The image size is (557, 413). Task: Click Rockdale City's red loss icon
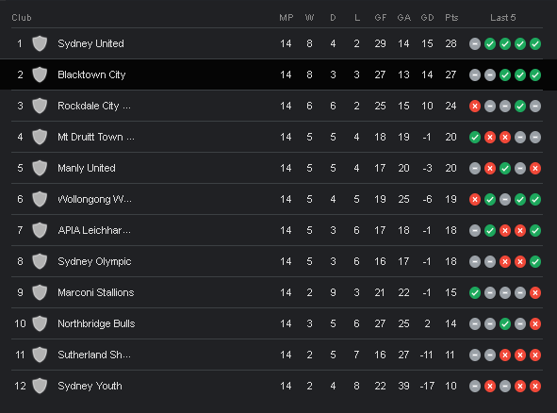(x=475, y=107)
